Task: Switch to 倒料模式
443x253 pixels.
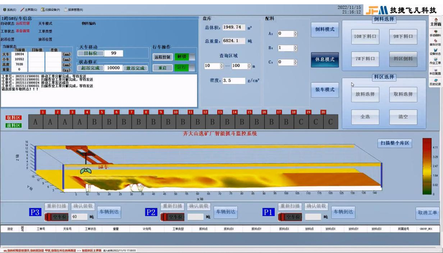Action: (x=325, y=29)
